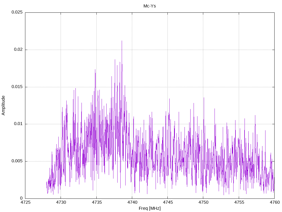Click the x-axis tick label 4725
Viewport: 282px width, 212px height.
coord(25,202)
